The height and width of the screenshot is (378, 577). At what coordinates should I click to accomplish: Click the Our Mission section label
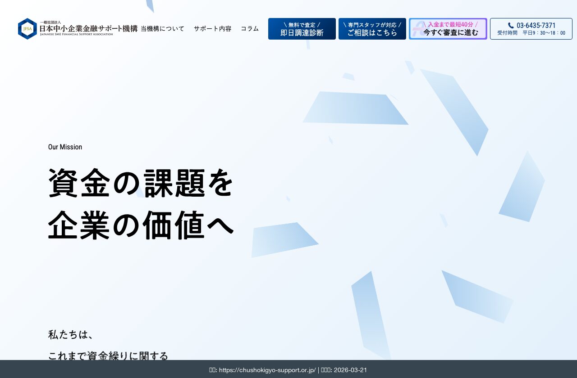click(x=65, y=147)
